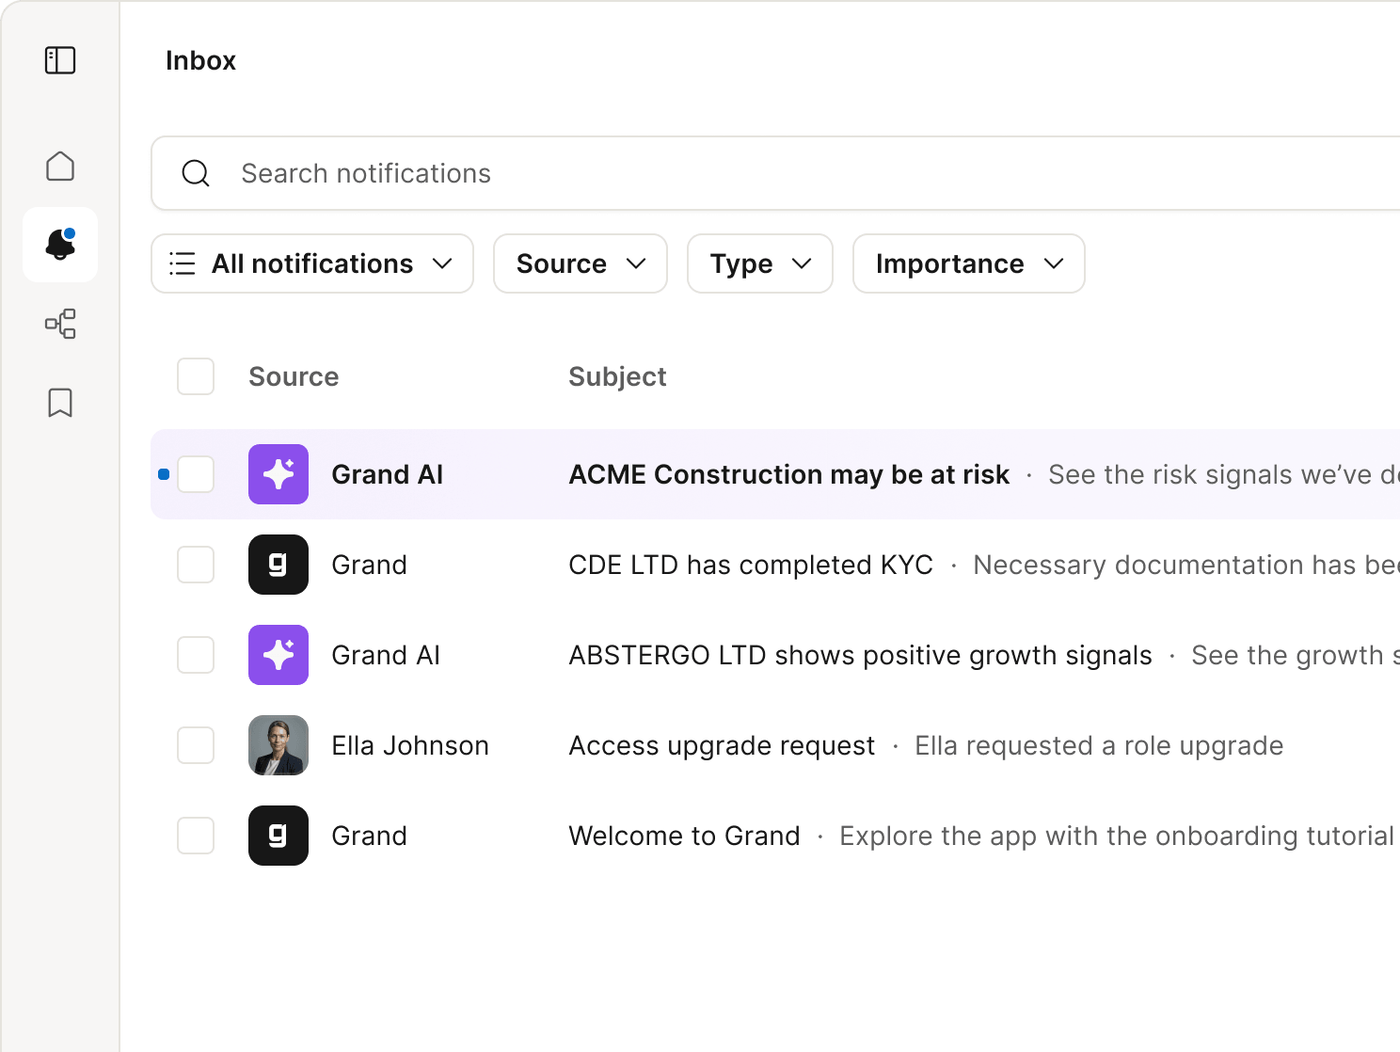Image resolution: width=1400 pixels, height=1052 pixels.
Task: Click Ella Johnson's avatar photo
Action: (x=278, y=745)
